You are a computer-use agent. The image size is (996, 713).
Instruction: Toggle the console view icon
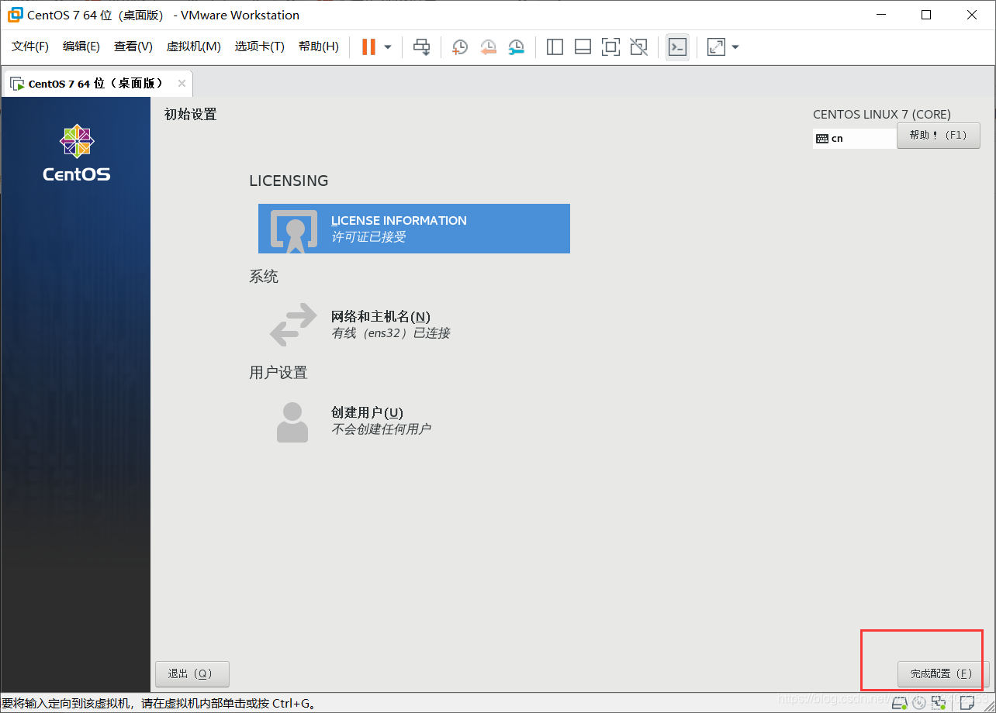677,47
